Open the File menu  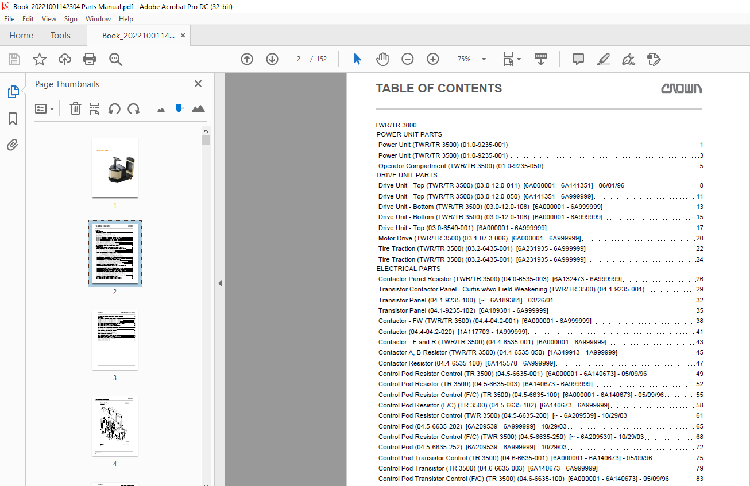[x=9, y=19]
